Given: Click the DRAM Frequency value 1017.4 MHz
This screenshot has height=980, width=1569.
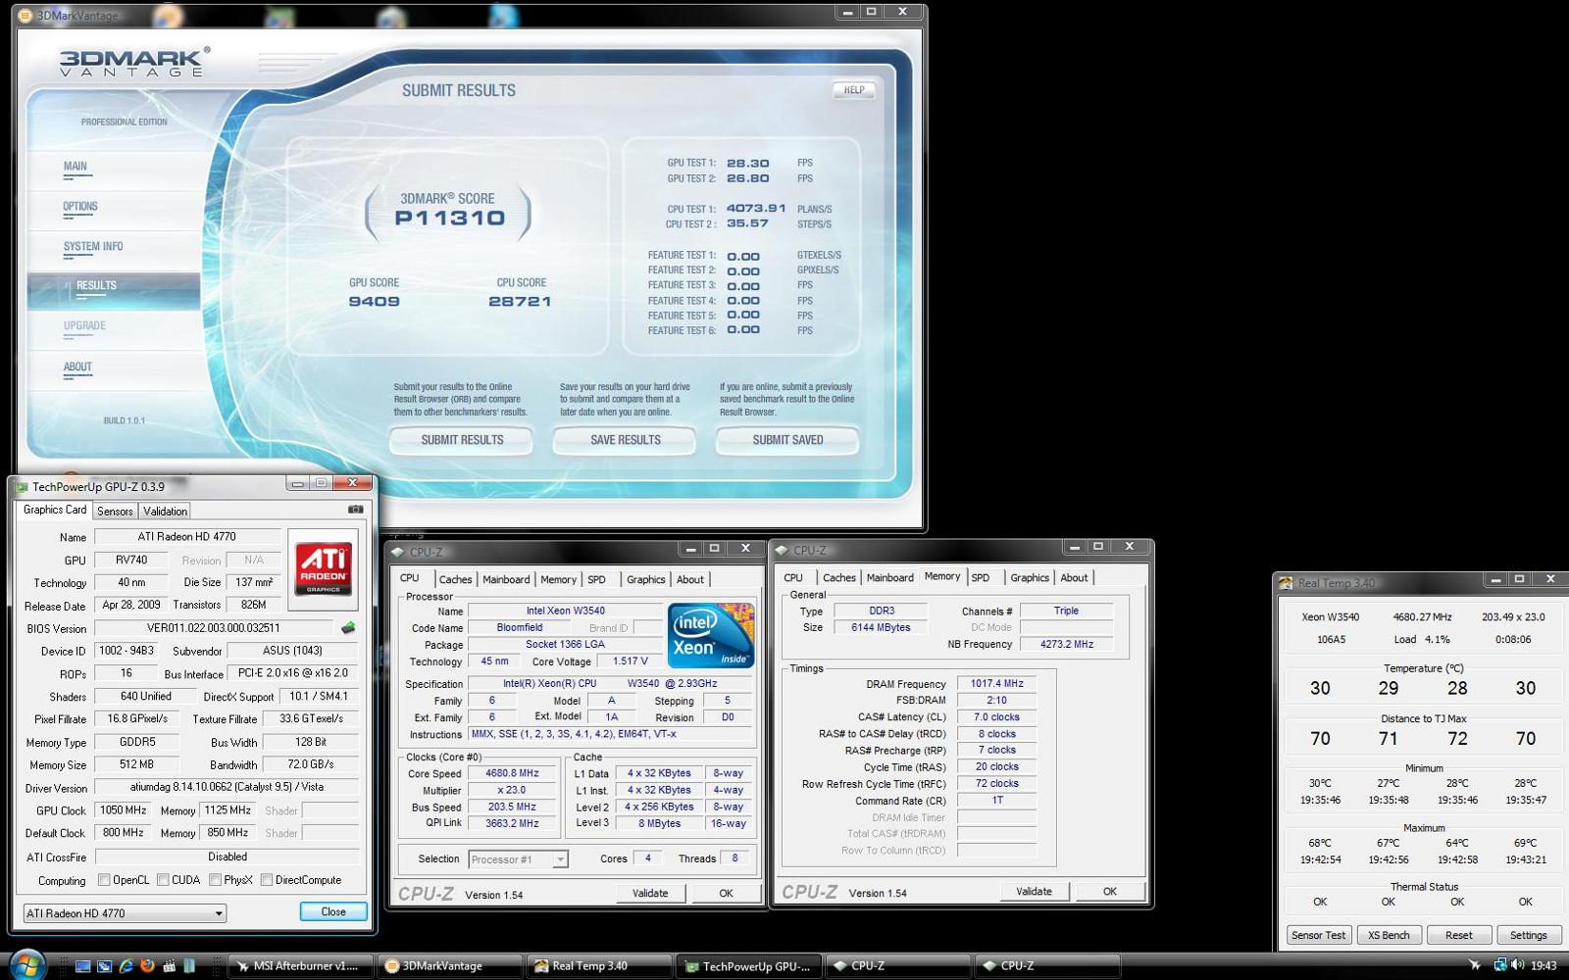Looking at the screenshot, I should pyautogui.click(x=996, y=684).
